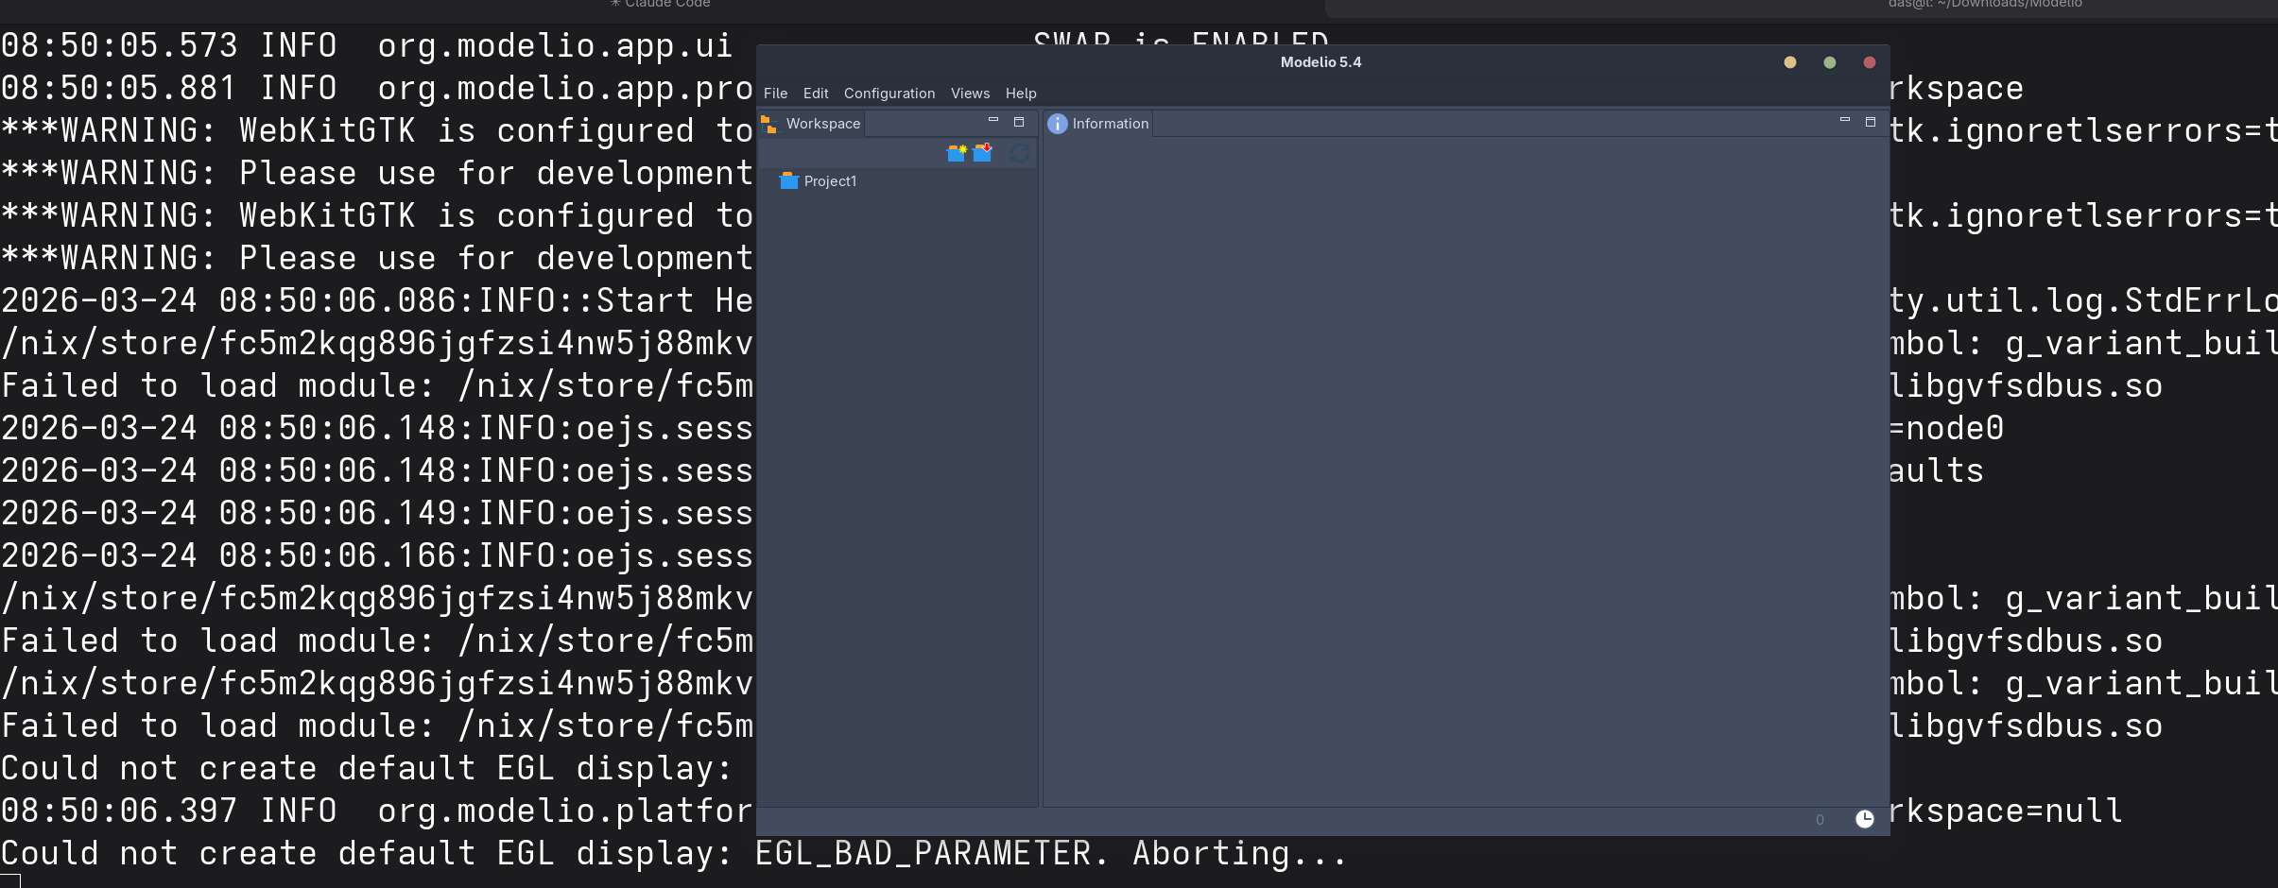Image resolution: width=2278 pixels, height=888 pixels.
Task: Click the clock icon in status bar
Action: click(x=1864, y=819)
